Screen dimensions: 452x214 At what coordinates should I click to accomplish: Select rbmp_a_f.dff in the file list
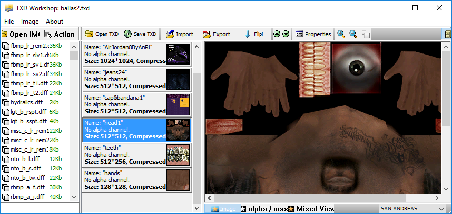click(36, 187)
